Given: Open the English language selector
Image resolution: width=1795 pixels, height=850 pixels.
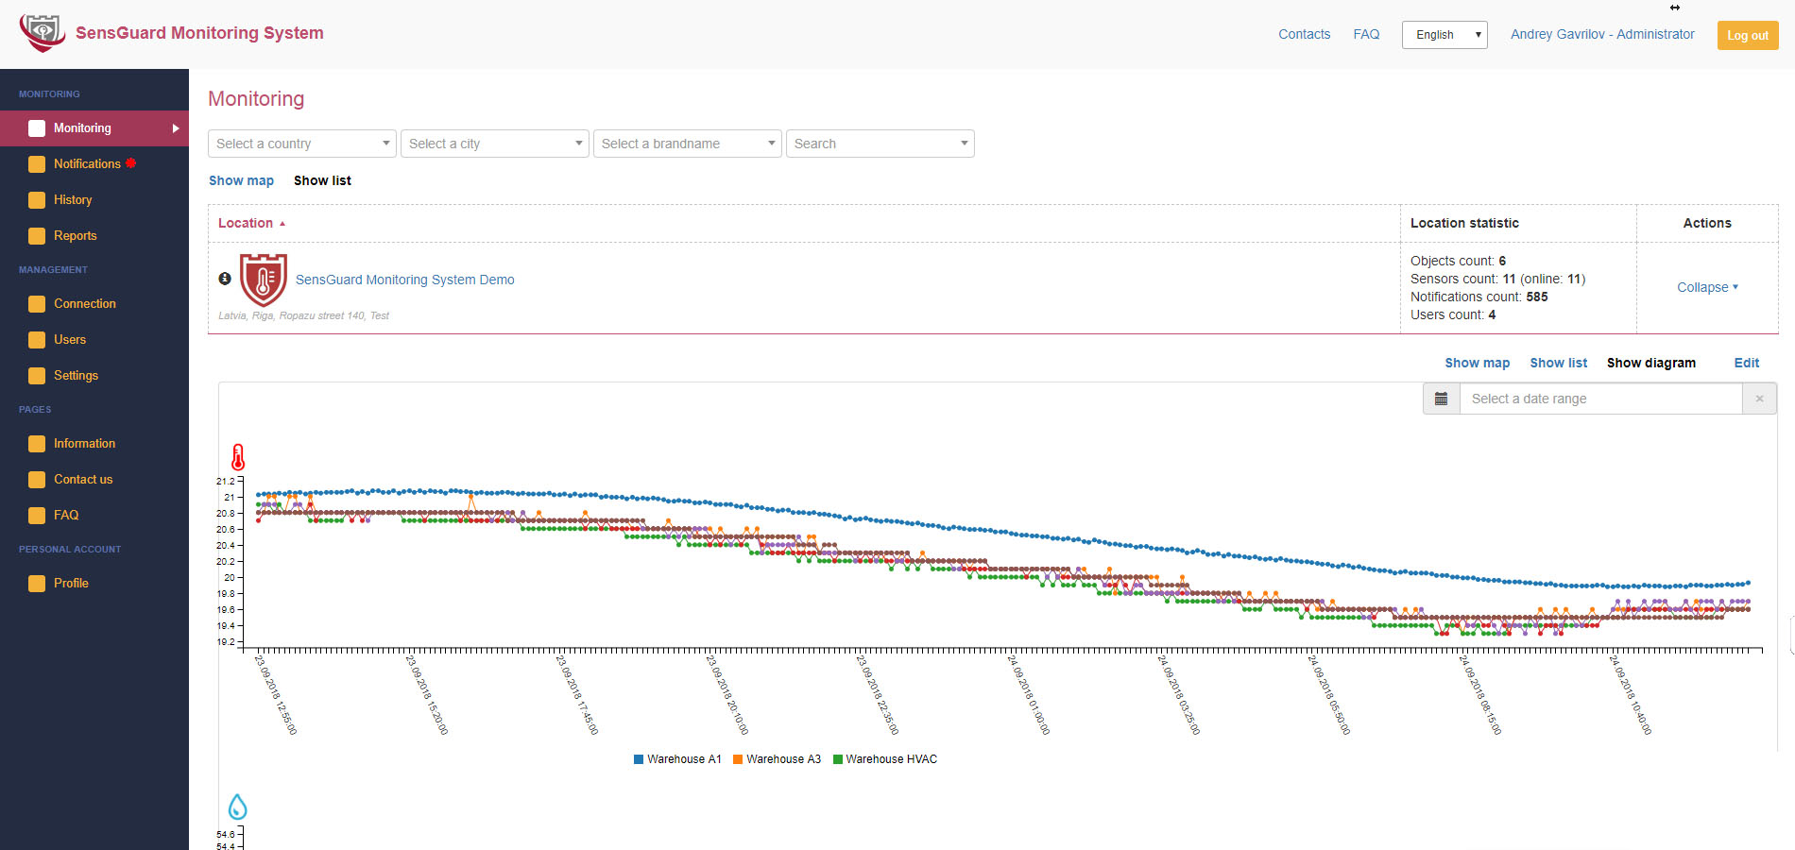Looking at the screenshot, I should (x=1444, y=35).
